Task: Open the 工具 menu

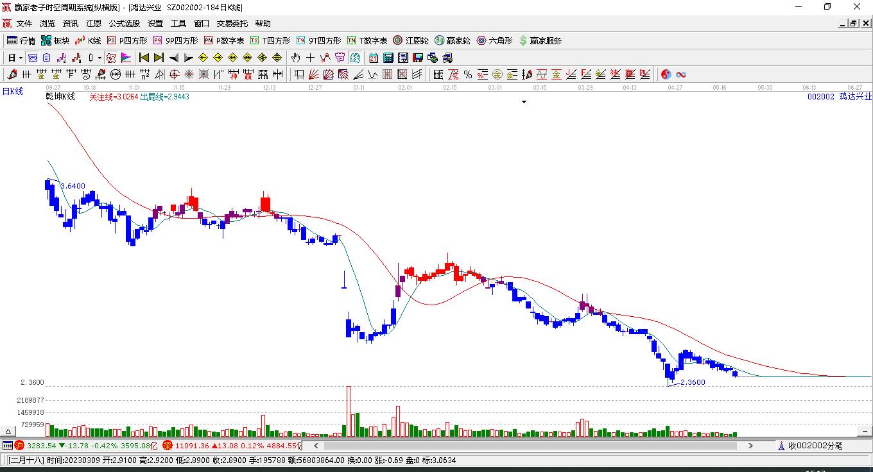Action: 178,24
